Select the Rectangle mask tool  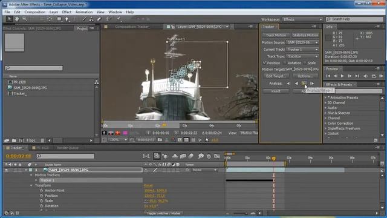tap(59, 19)
